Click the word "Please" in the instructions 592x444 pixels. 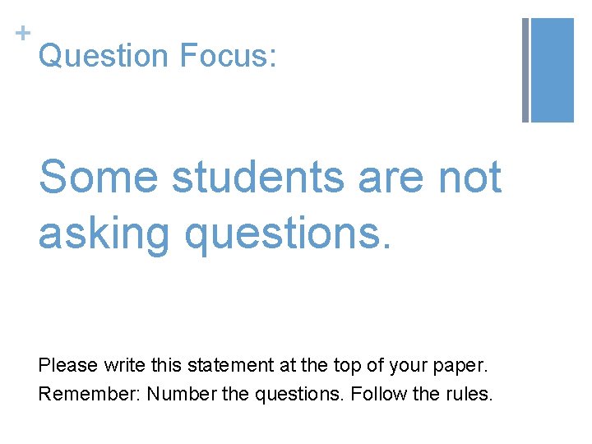68,365
